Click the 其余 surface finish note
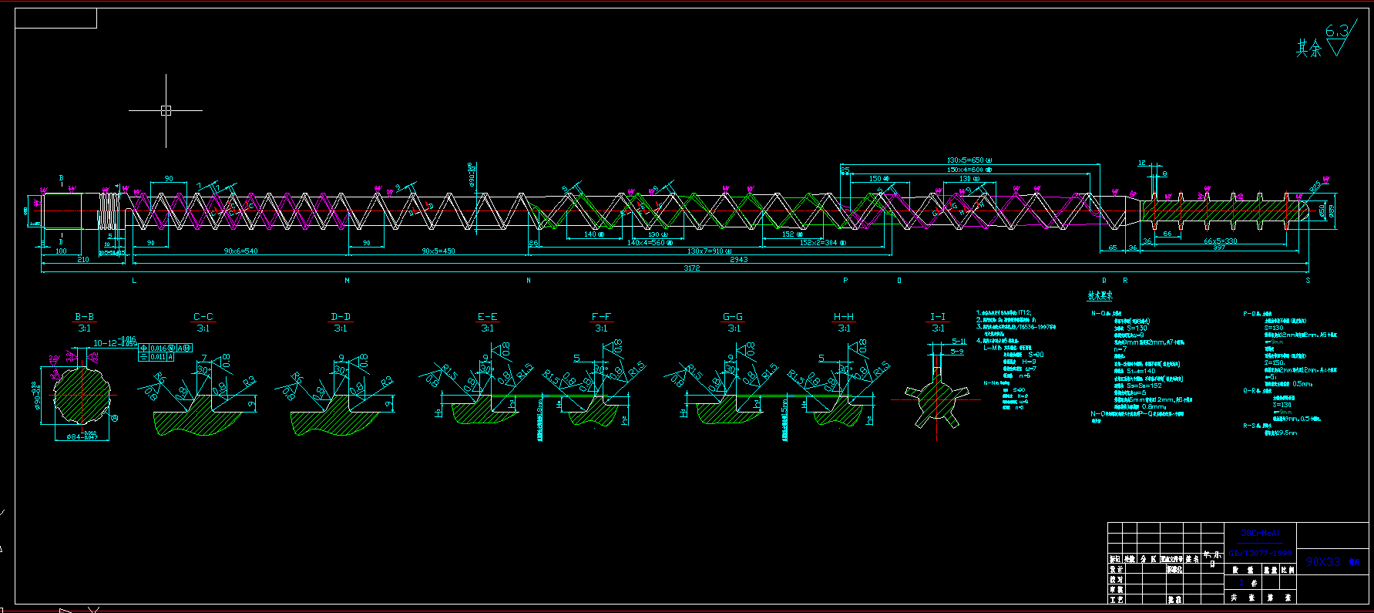The height and width of the screenshot is (613, 1374). (1308, 49)
